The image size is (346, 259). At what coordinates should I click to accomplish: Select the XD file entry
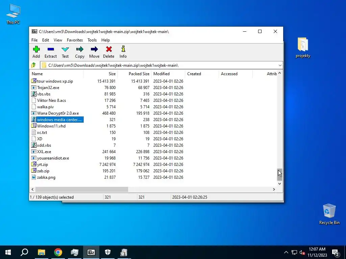pos(40,139)
